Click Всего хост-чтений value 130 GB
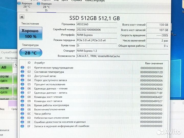Screen dimensions: 184x138 point(158,25)
